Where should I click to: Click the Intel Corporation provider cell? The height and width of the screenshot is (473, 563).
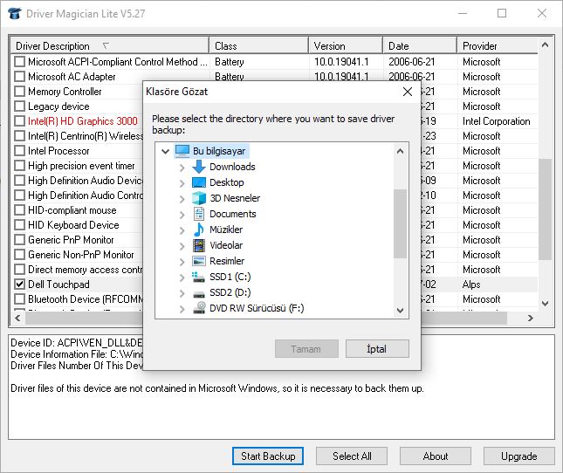(x=496, y=121)
